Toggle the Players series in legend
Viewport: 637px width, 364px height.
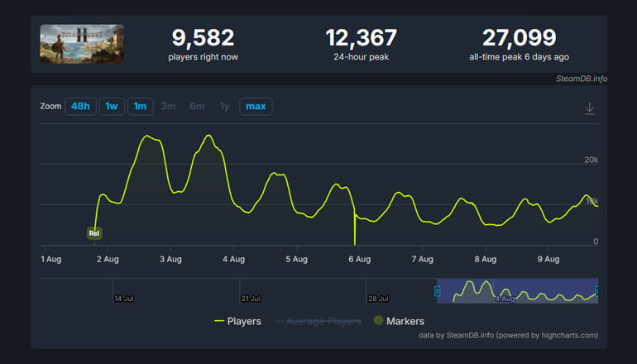pyautogui.click(x=237, y=321)
